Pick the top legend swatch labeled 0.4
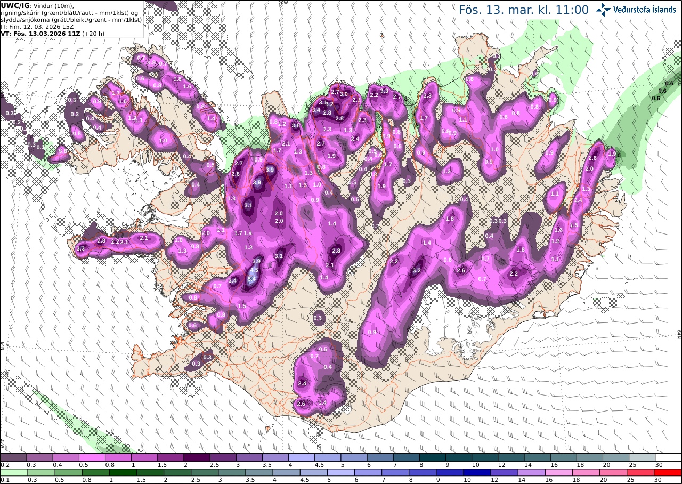Viewport: 682px width, 484px height. (x=66, y=457)
